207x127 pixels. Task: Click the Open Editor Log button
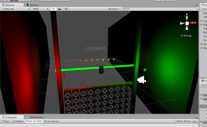(186, 121)
